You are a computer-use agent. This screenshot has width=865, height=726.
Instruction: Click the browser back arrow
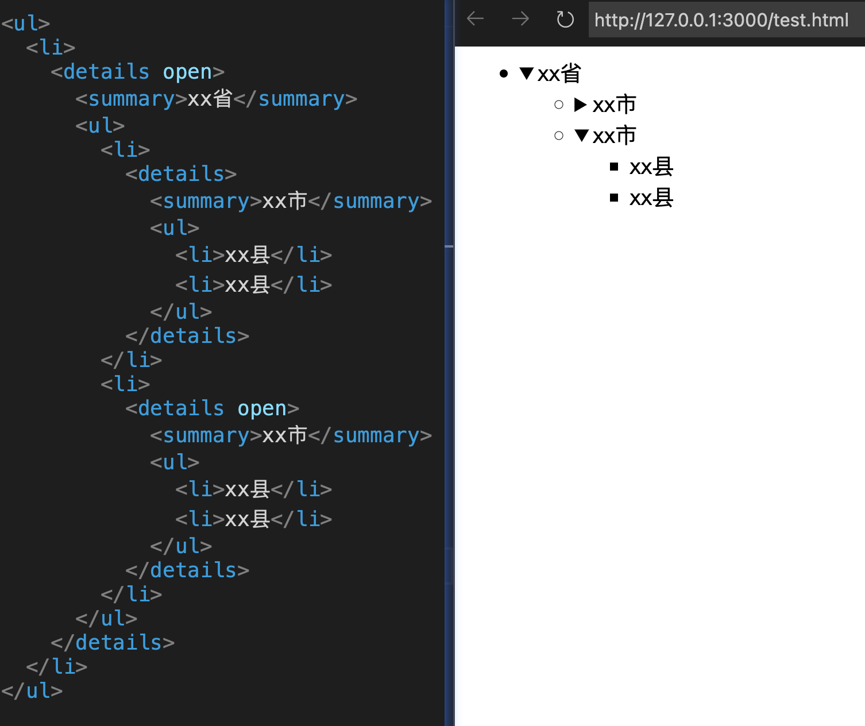[x=476, y=19]
